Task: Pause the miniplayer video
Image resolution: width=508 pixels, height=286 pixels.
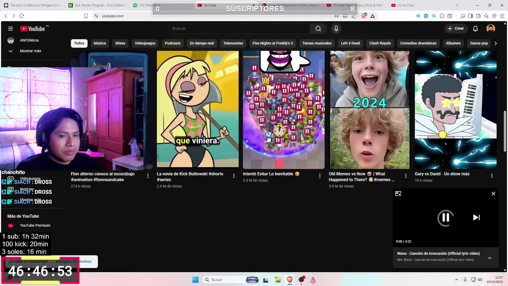Action: click(445, 217)
